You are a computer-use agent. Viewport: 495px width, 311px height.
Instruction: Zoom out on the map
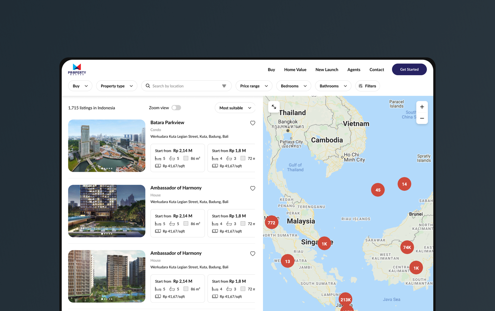tap(422, 118)
